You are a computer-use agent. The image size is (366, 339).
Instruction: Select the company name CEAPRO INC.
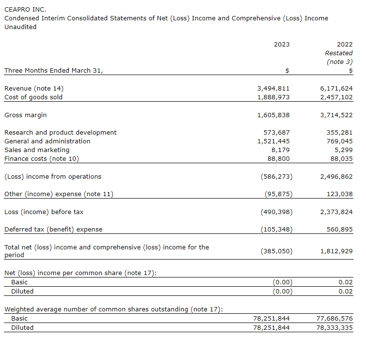point(25,10)
